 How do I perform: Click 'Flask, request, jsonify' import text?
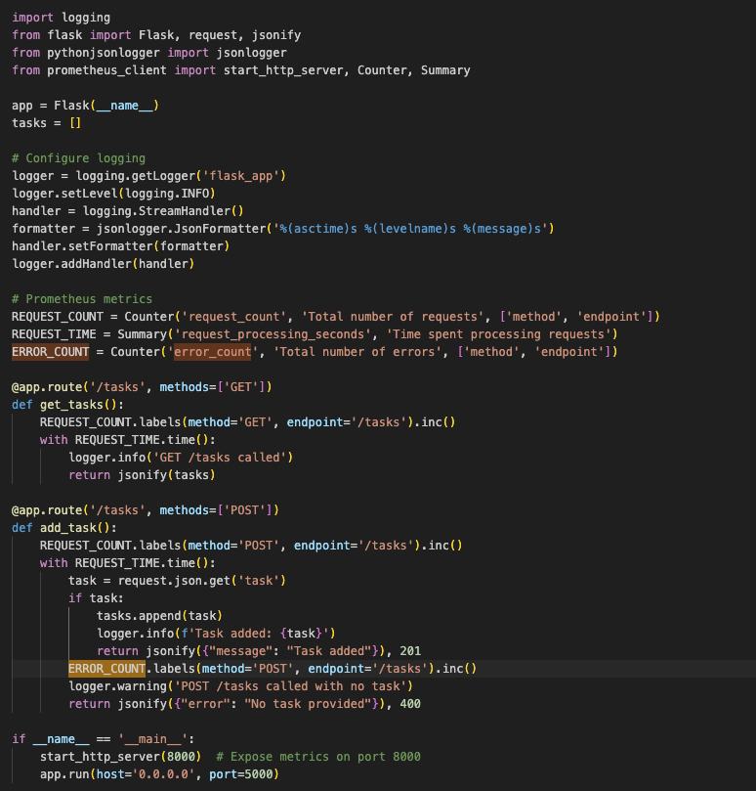(x=220, y=35)
